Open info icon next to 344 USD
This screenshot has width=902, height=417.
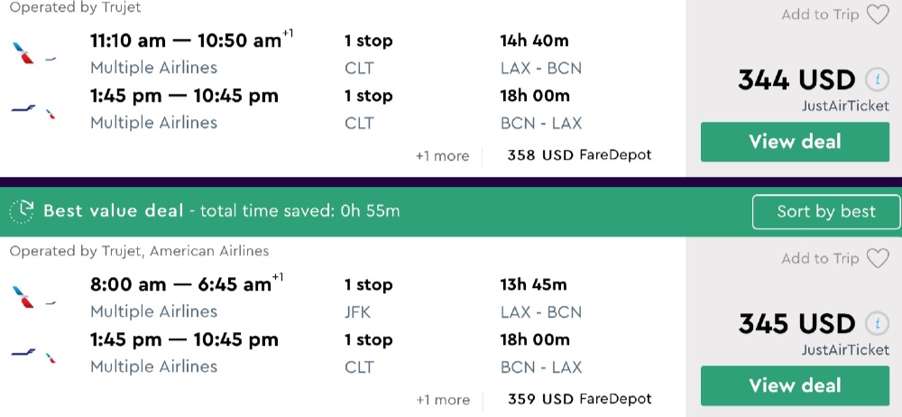(874, 79)
